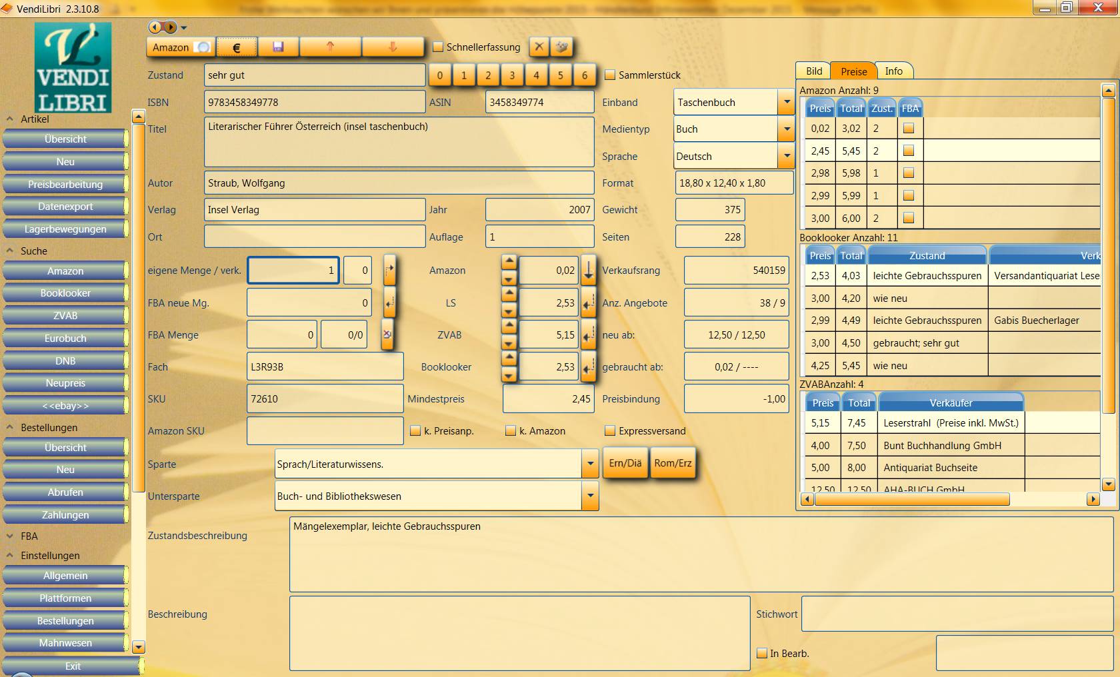Click the Titel input field
This screenshot has height=677, width=1120.
tap(399, 142)
